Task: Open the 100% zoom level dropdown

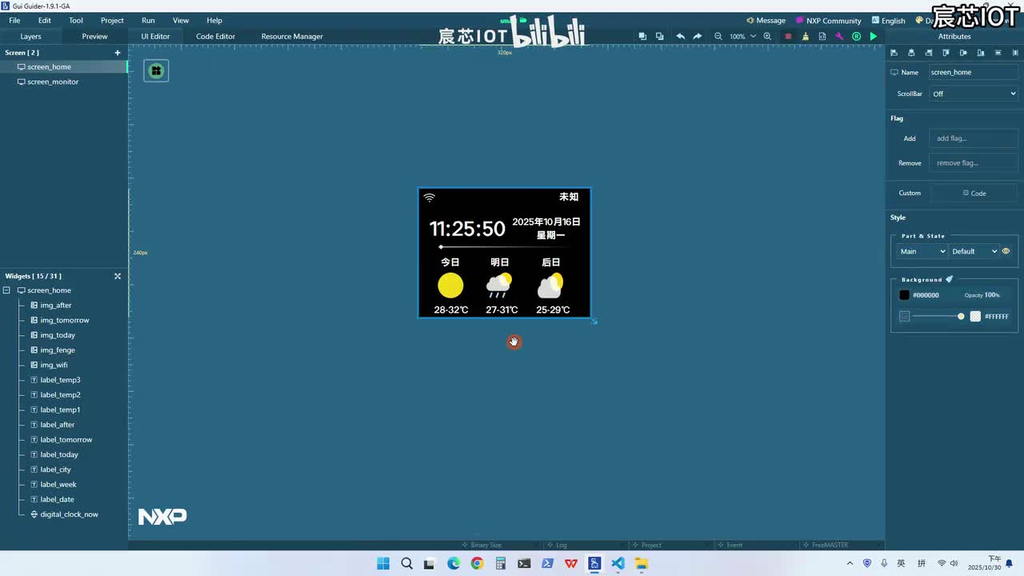Action: (742, 36)
